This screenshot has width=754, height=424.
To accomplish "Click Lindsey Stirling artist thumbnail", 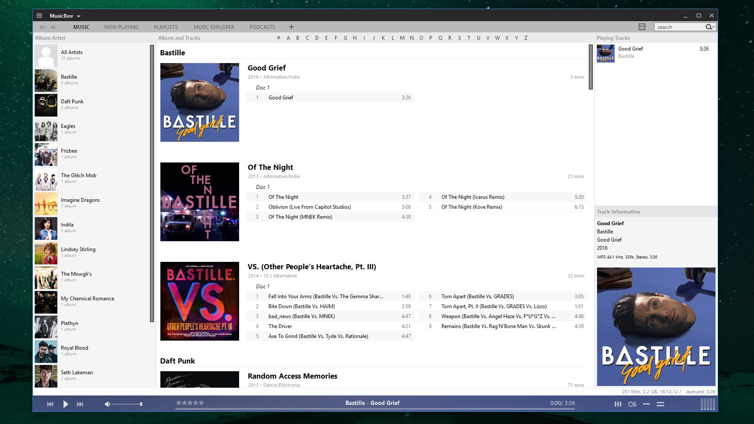I will point(46,253).
